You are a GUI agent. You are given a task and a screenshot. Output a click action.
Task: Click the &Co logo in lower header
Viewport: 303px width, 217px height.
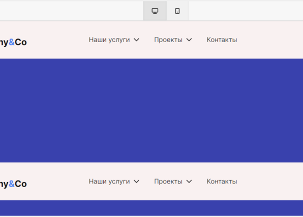point(13,184)
